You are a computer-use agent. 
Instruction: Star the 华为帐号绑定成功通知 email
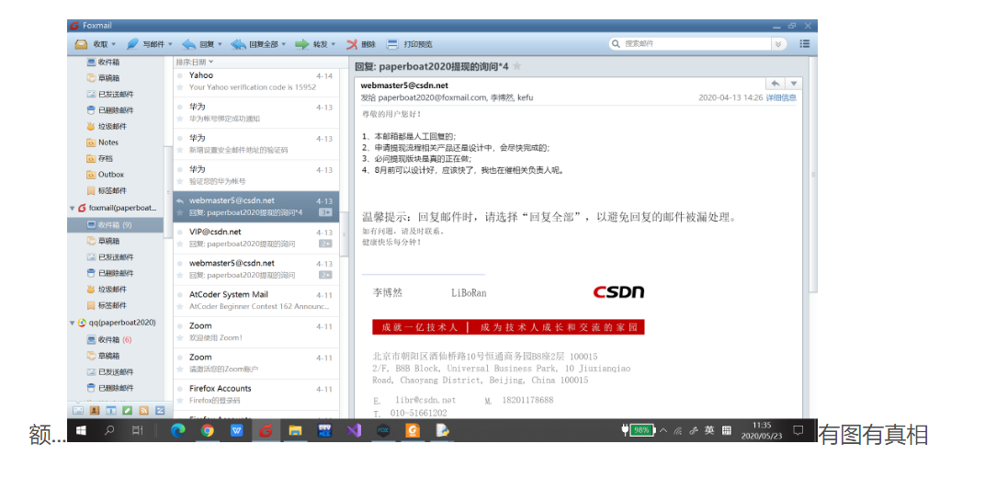[180, 119]
